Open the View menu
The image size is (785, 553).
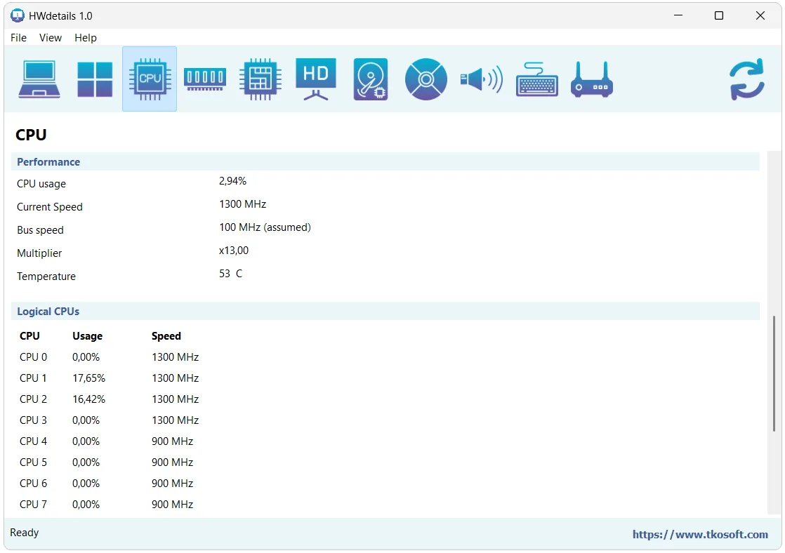51,37
